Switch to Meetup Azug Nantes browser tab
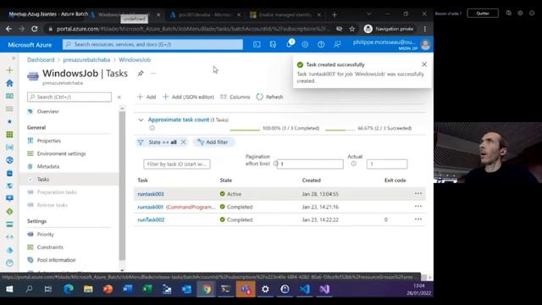542x305 pixels. pos(48,14)
